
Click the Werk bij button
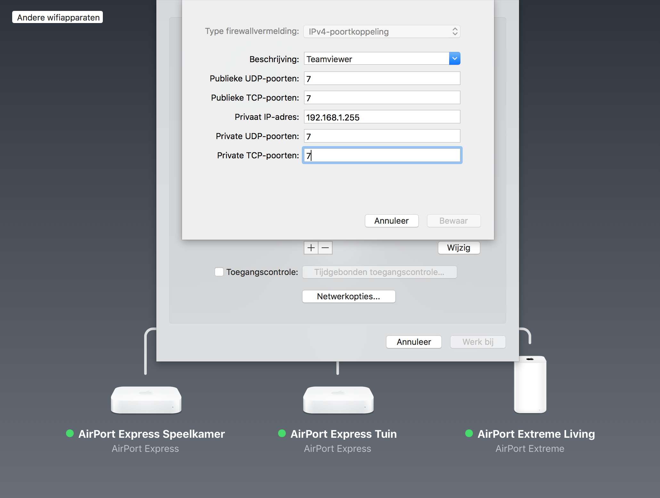(478, 342)
